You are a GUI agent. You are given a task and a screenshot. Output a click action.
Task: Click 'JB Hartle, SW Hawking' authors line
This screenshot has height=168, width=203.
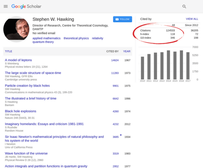[19, 157]
